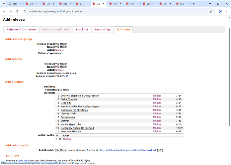Open track 'No History Should Be Silenced'
The height and width of the screenshot is (165, 231).
click(77, 128)
